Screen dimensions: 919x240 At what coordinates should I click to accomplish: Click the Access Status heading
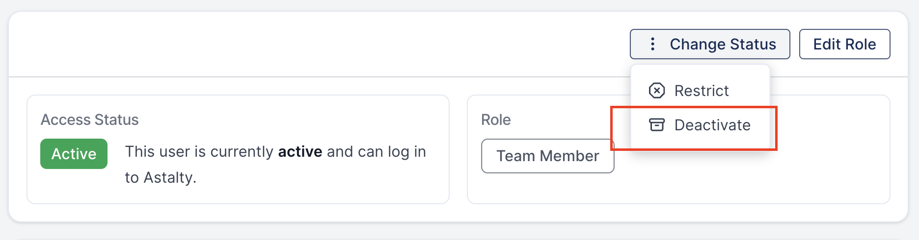[89, 120]
